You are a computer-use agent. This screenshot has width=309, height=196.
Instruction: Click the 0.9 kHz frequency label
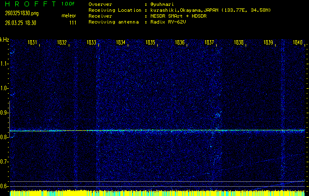(4, 113)
